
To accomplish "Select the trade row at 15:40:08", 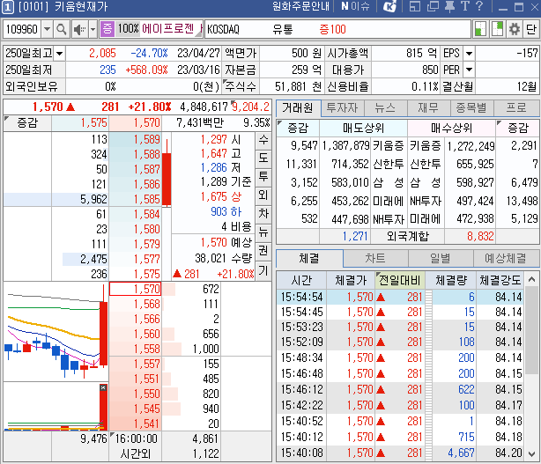I will 400,453.
